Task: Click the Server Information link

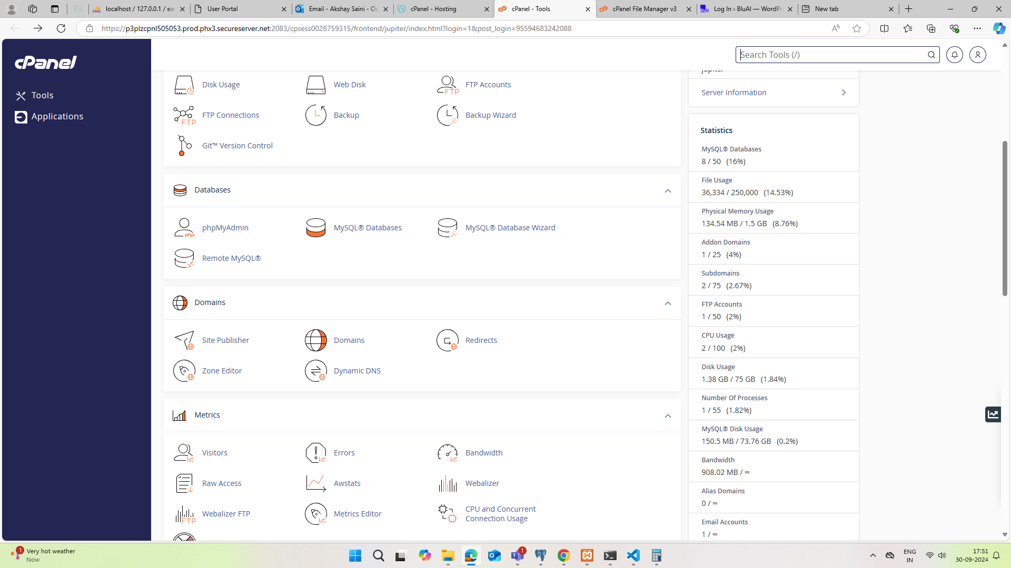Action: pyautogui.click(x=734, y=93)
